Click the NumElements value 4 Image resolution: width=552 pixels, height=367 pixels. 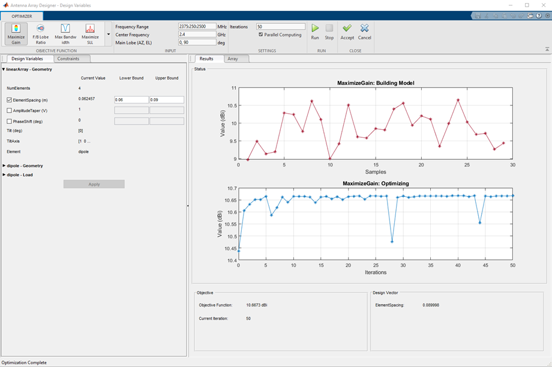80,88
